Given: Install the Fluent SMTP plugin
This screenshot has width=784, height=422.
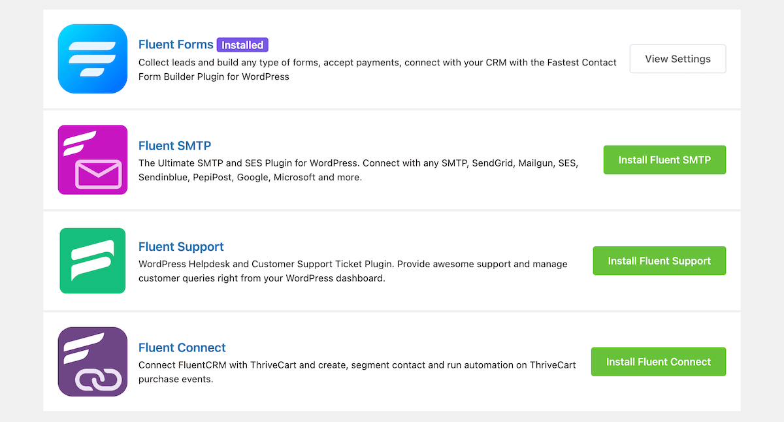Looking at the screenshot, I should [664, 160].
